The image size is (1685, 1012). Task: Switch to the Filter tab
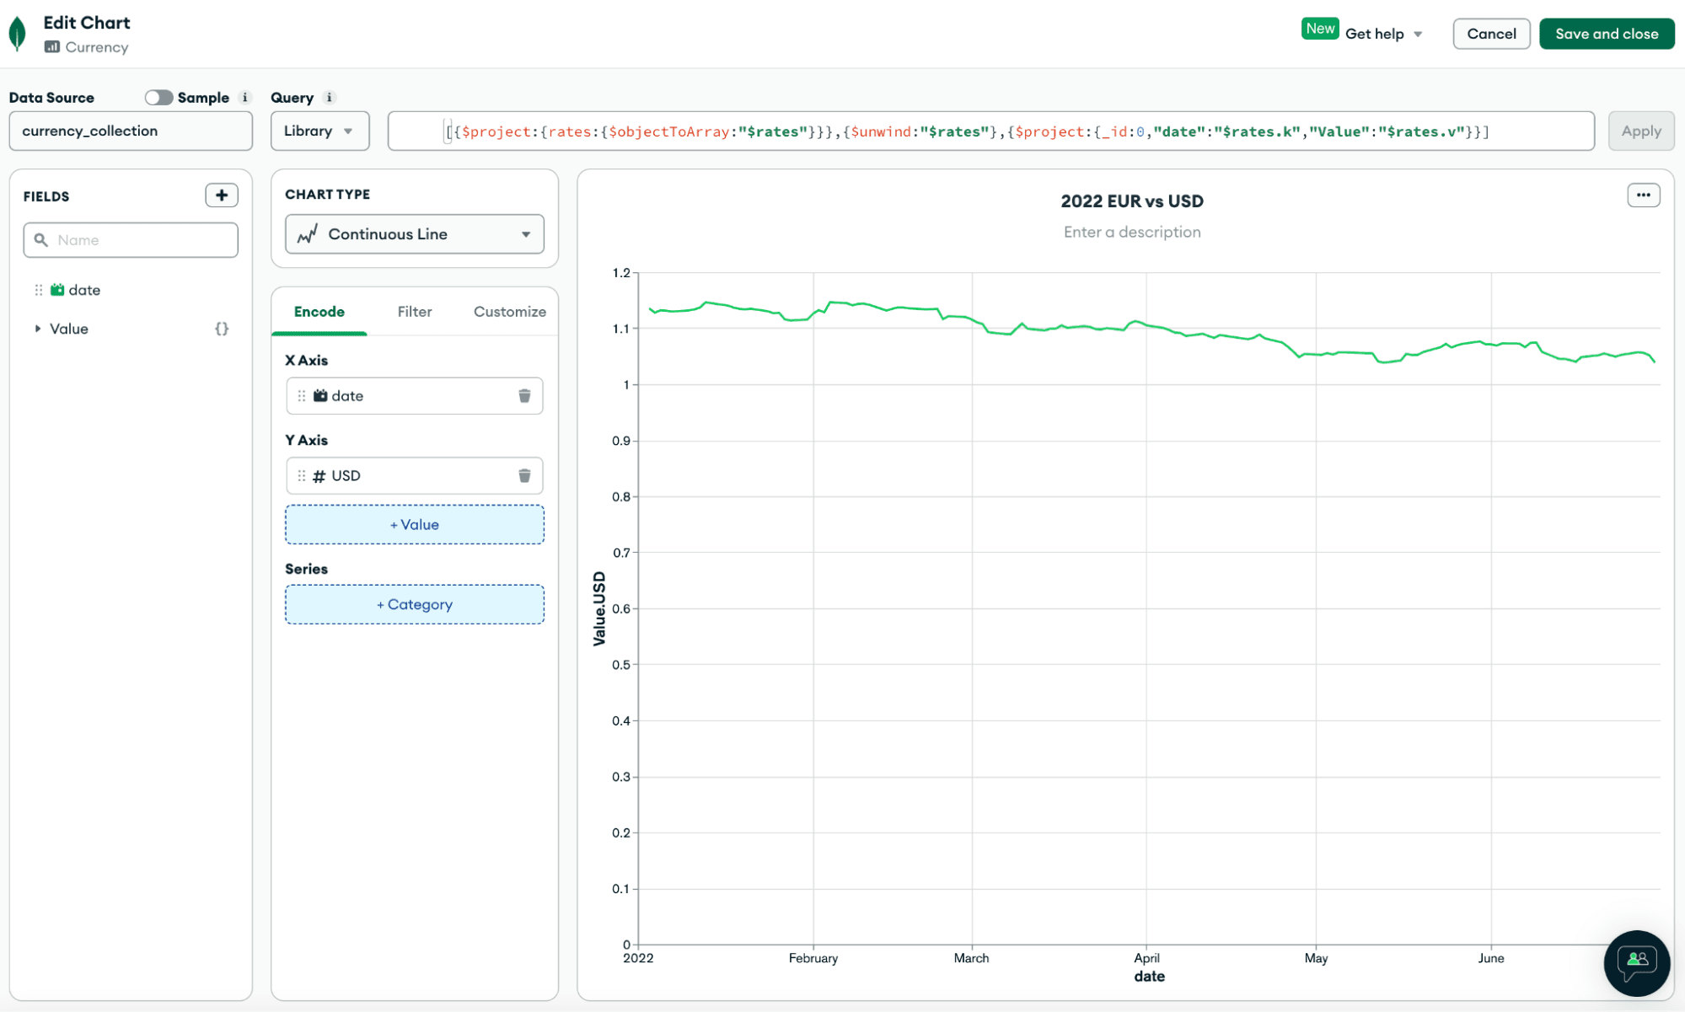tap(415, 312)
